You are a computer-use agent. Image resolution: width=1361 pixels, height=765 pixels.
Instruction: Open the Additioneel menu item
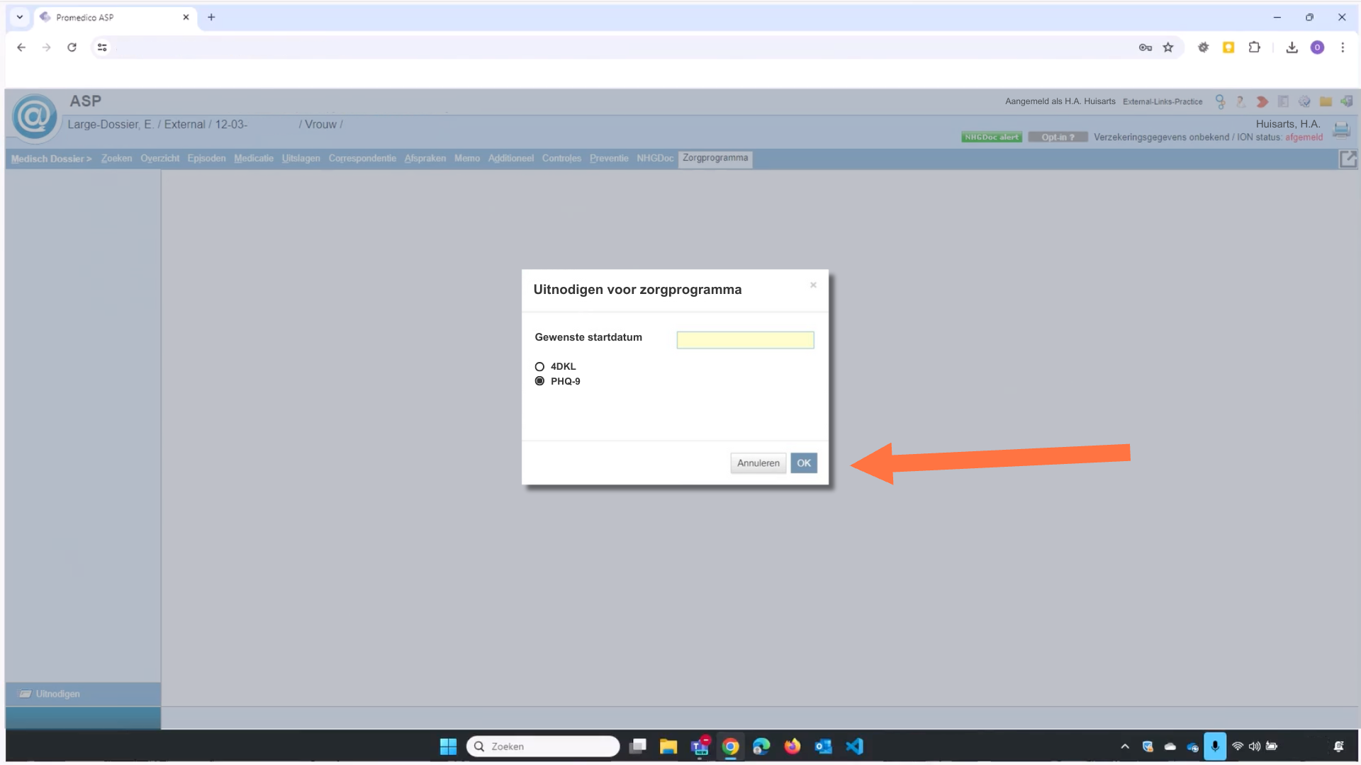pyautogui.click(x=510, y=159)
